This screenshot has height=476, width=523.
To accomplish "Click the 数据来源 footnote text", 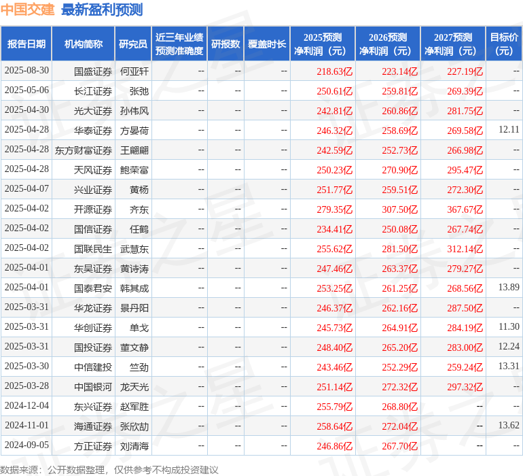I will [109, 469].
